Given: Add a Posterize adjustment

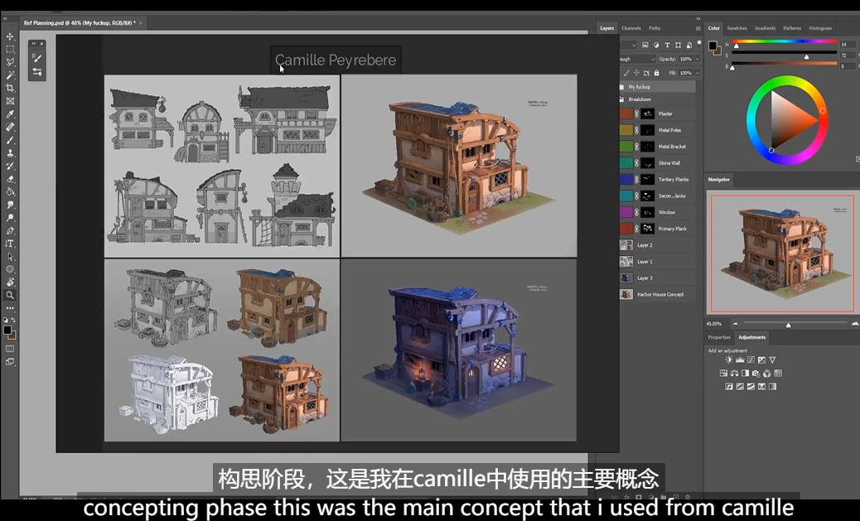Looking at the screenshot, I should (740, 386).
